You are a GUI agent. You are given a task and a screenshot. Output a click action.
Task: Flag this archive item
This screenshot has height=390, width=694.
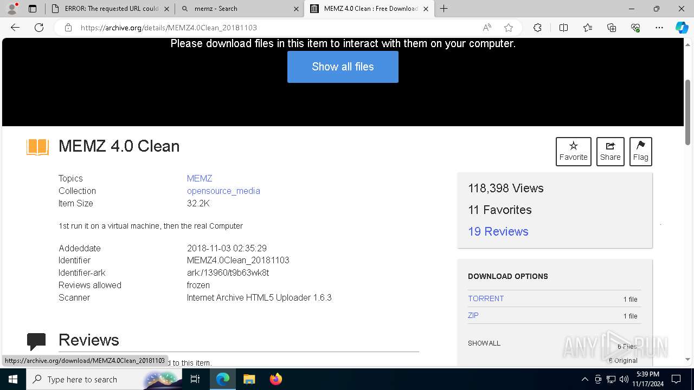point(640,152)
